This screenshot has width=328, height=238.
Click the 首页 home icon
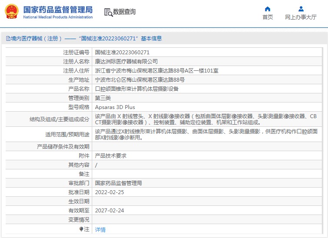[x=268, y=9]
